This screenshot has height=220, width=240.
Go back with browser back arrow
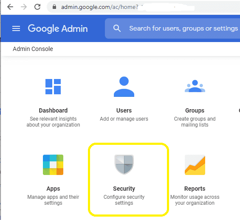[10, 7]
